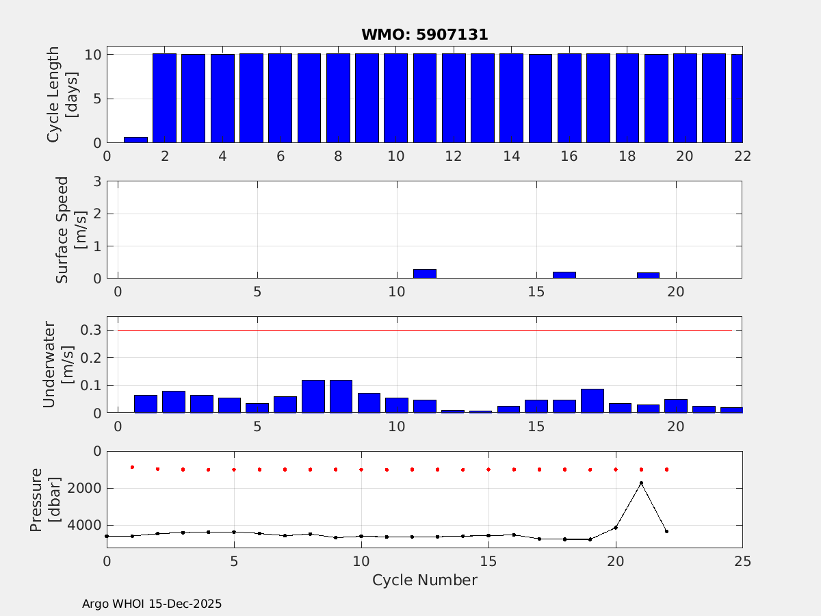The image size is (821, 616).
Task: Click the red pressure dot at cycle 10
Action: tap(361, 470)
